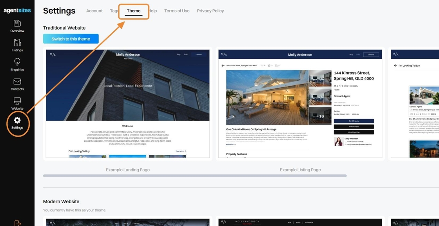The height and width of the screenshot is (226, 439).
Task: Open the Modern Website landing page preview
Action: tap(128, 222)
